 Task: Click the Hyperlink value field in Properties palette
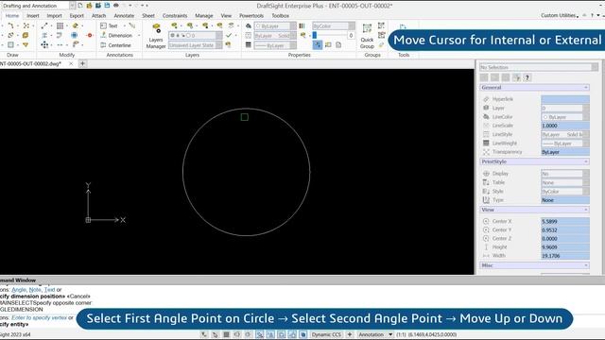tap(565, 99)
